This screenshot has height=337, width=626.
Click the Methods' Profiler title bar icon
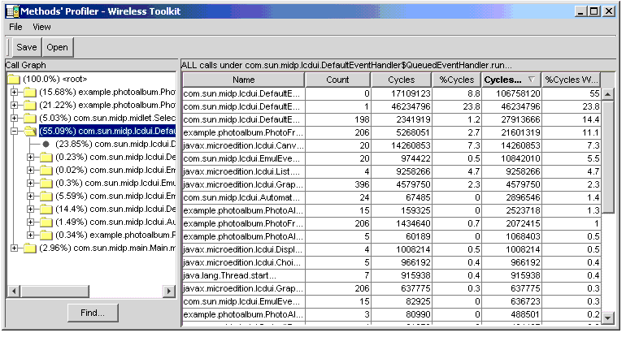coord(13,11)
